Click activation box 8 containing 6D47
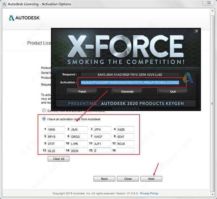The image size is (217, 199). [x=125, y=136]
